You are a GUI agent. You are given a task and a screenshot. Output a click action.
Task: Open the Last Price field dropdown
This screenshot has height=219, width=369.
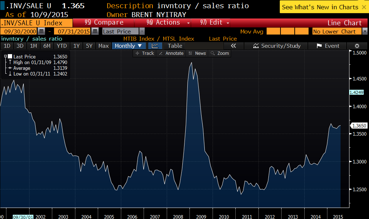142,31
